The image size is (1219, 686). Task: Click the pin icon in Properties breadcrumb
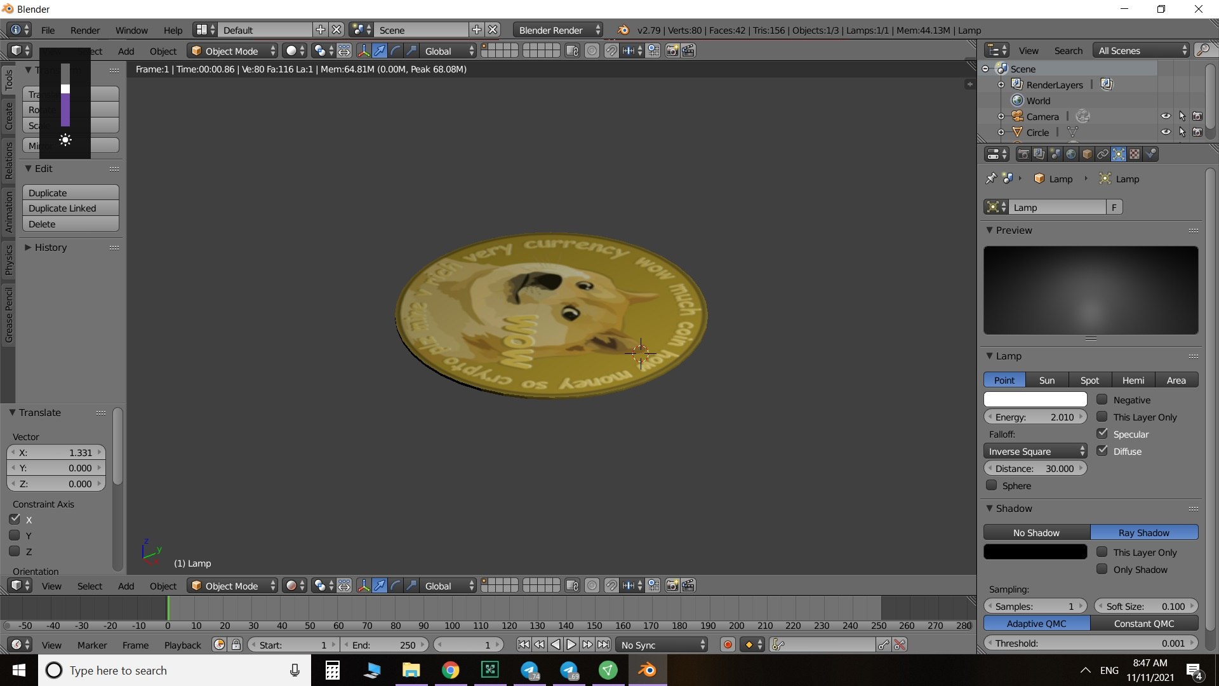click(990, 178)
